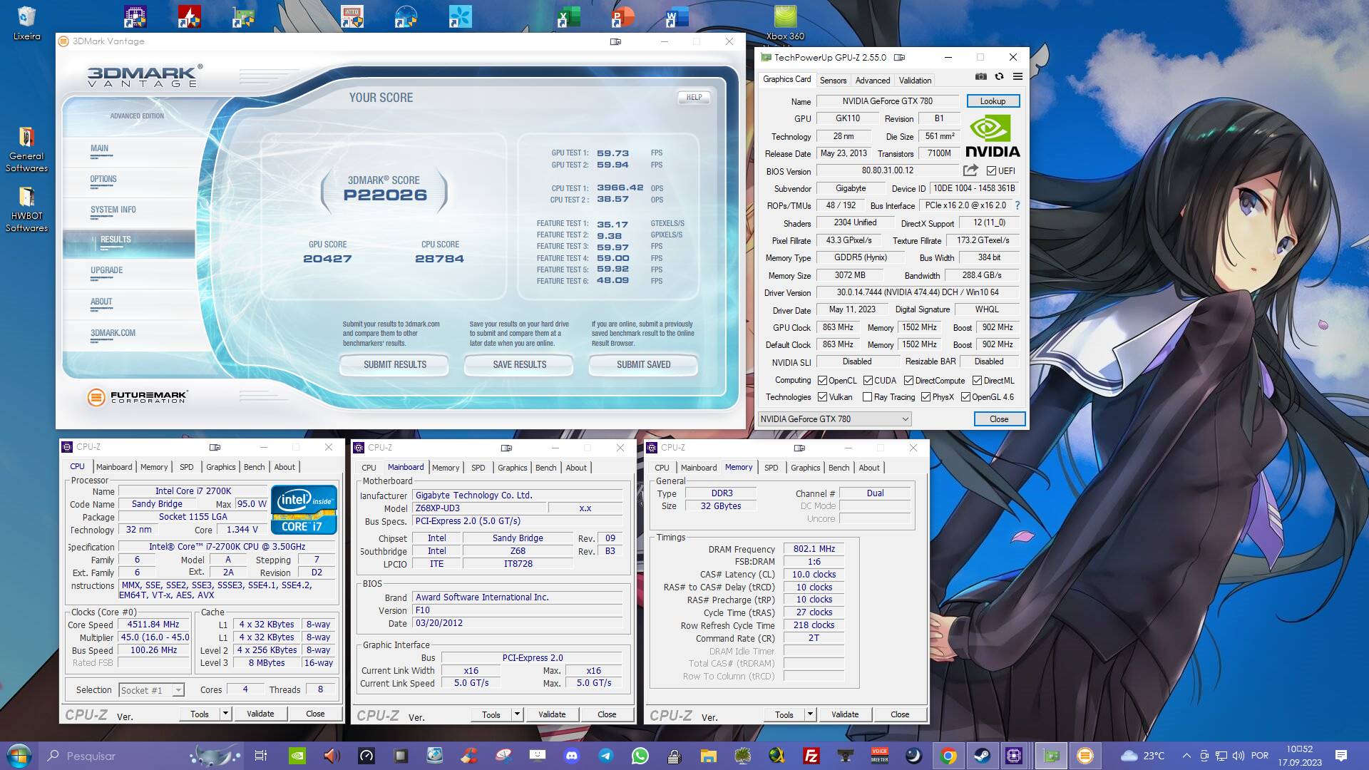The width and height of the screenshot is (1369, 770).
Task: Click Validate in the Mainboard CPU-Z window
Action: point(552,714)
